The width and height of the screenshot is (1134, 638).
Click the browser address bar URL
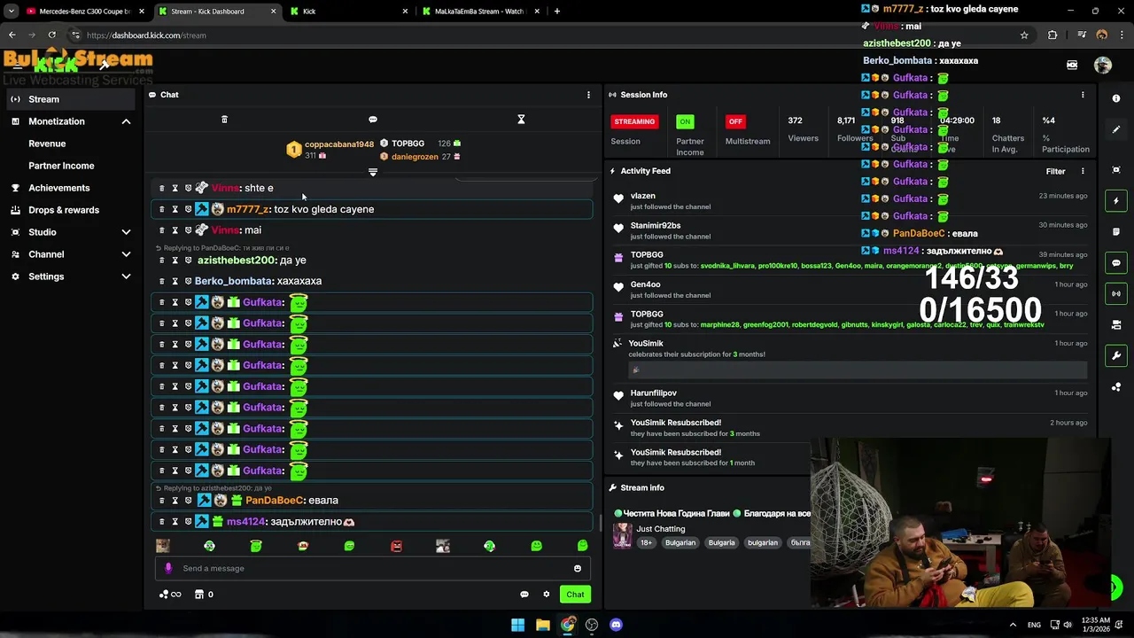146,35
